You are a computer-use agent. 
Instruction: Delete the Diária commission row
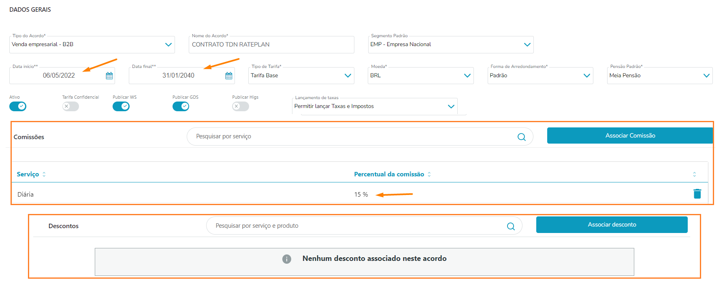pyautogui.click(x=697, y=194)
